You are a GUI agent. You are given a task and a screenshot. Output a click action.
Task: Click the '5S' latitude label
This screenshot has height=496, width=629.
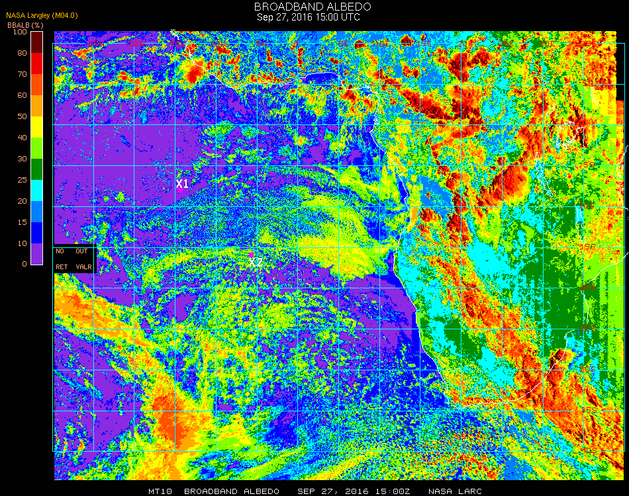tap(589, 165)
